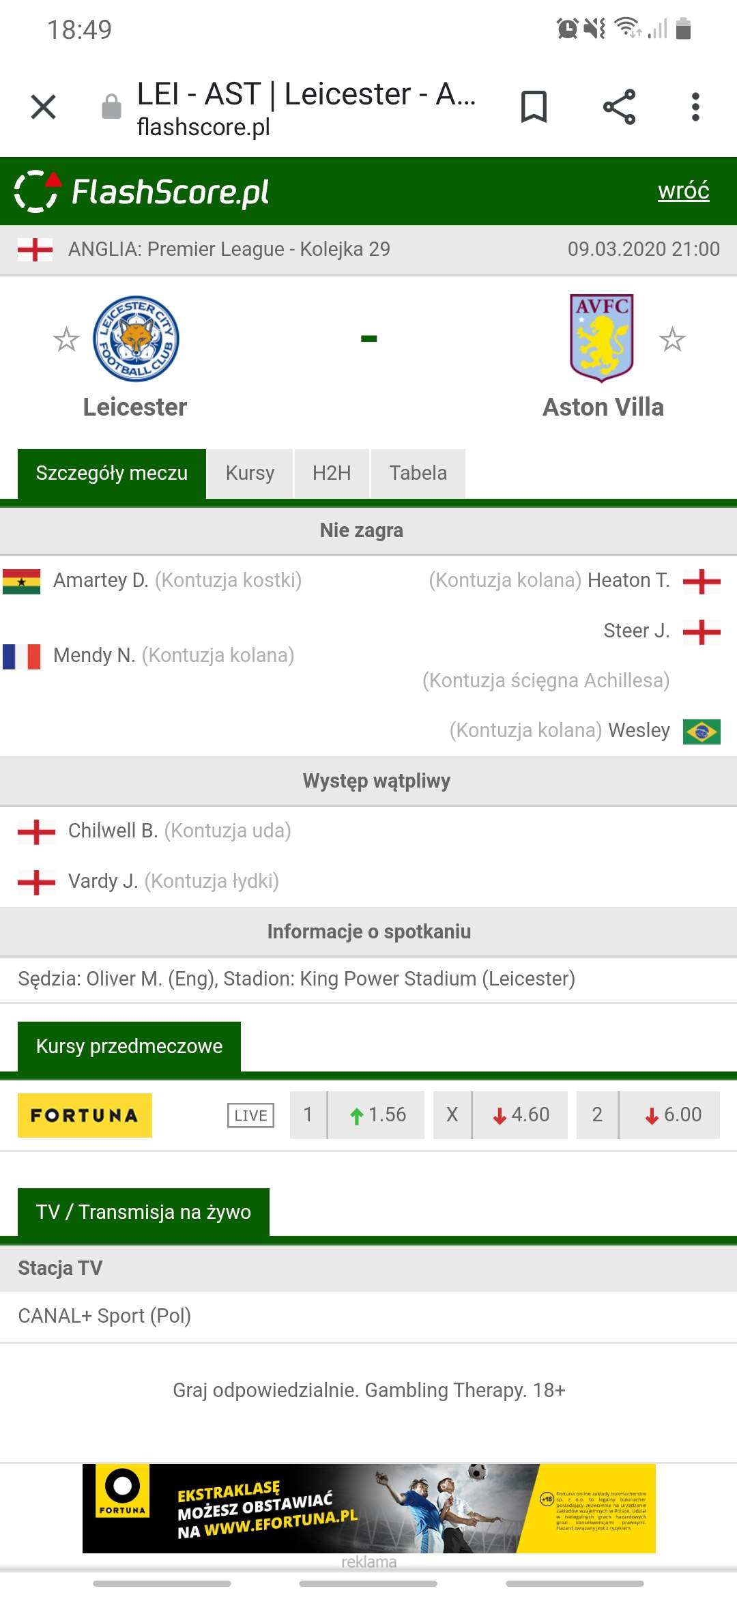
Task: Click the LIVE badge
Action: point(250,1115)
